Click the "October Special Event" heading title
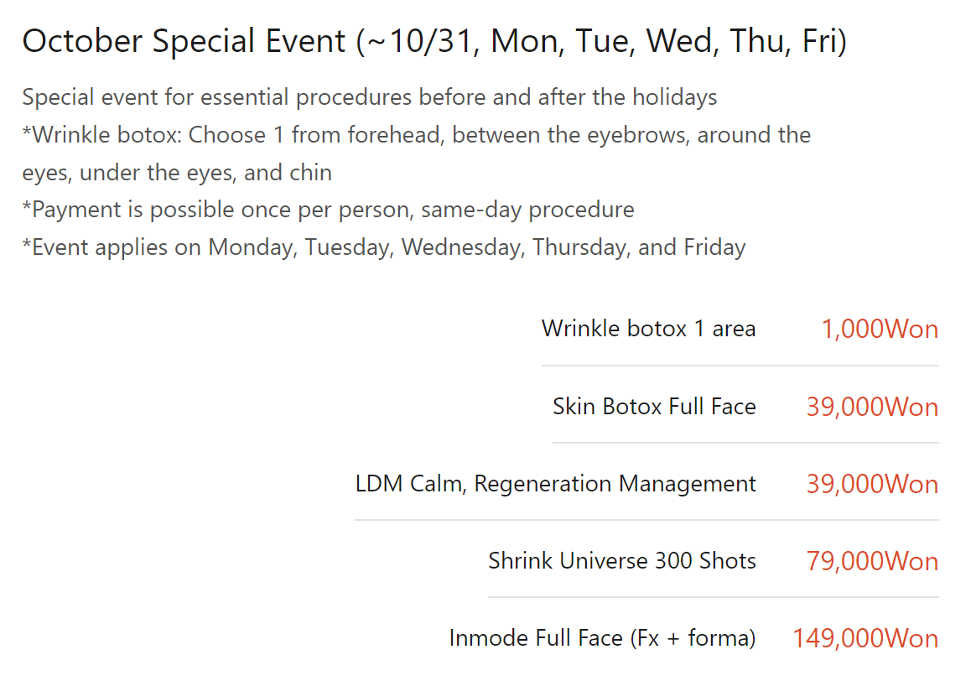971x691 pixels. tap(184, 41)
